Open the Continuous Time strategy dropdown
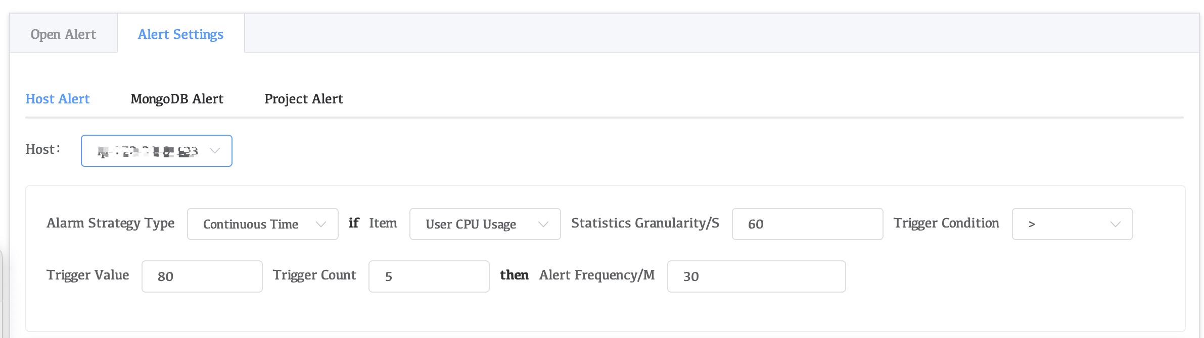Image resolution: width=1204 pixels, height=338 pixels. tap(253, 224)
